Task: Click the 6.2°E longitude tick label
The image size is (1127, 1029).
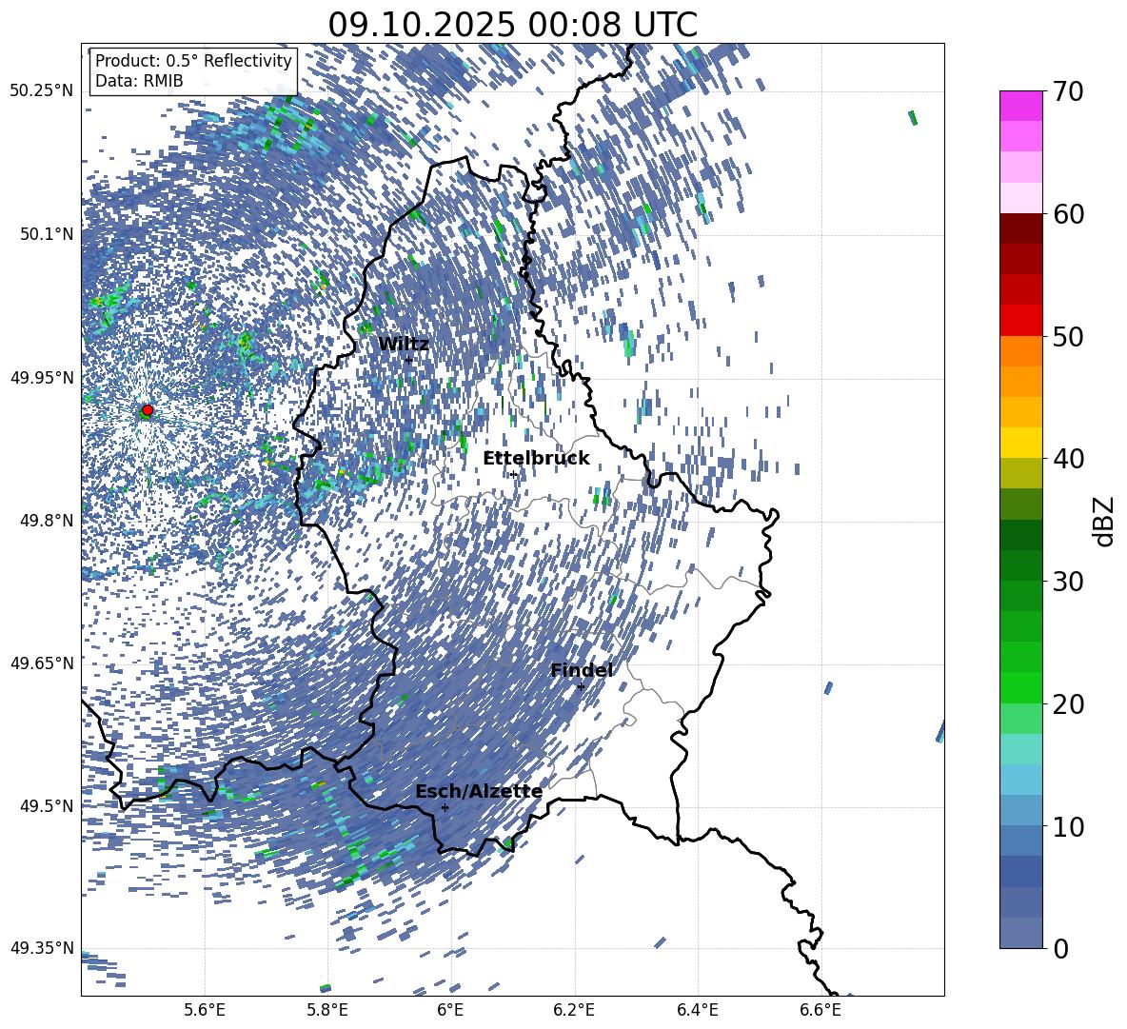Action: click(574, 1010)
